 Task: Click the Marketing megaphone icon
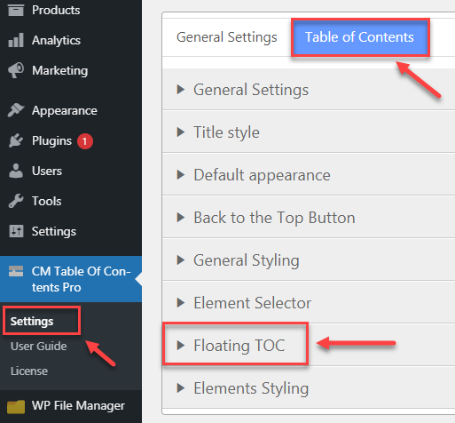pyautogui.click(x=16, y=70)
